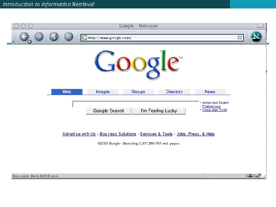Select the Web search tab

tap(67, 92)
